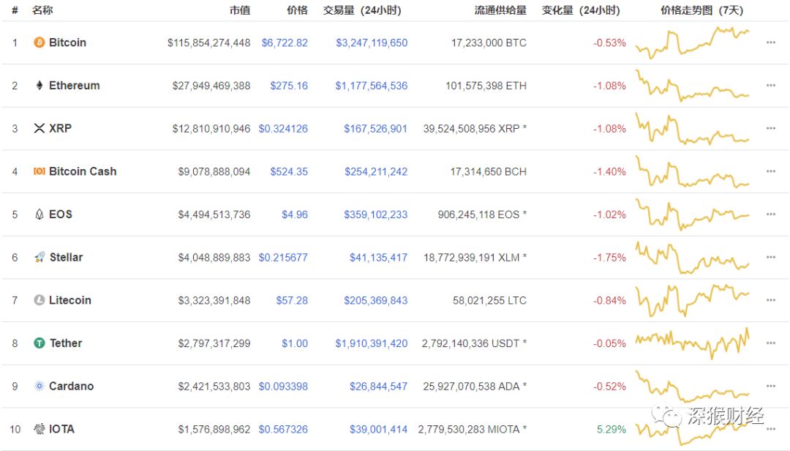Screen dimensions: 790x451
Task: Open Tether 7-day price trend chart
Action: click(692, 343)
